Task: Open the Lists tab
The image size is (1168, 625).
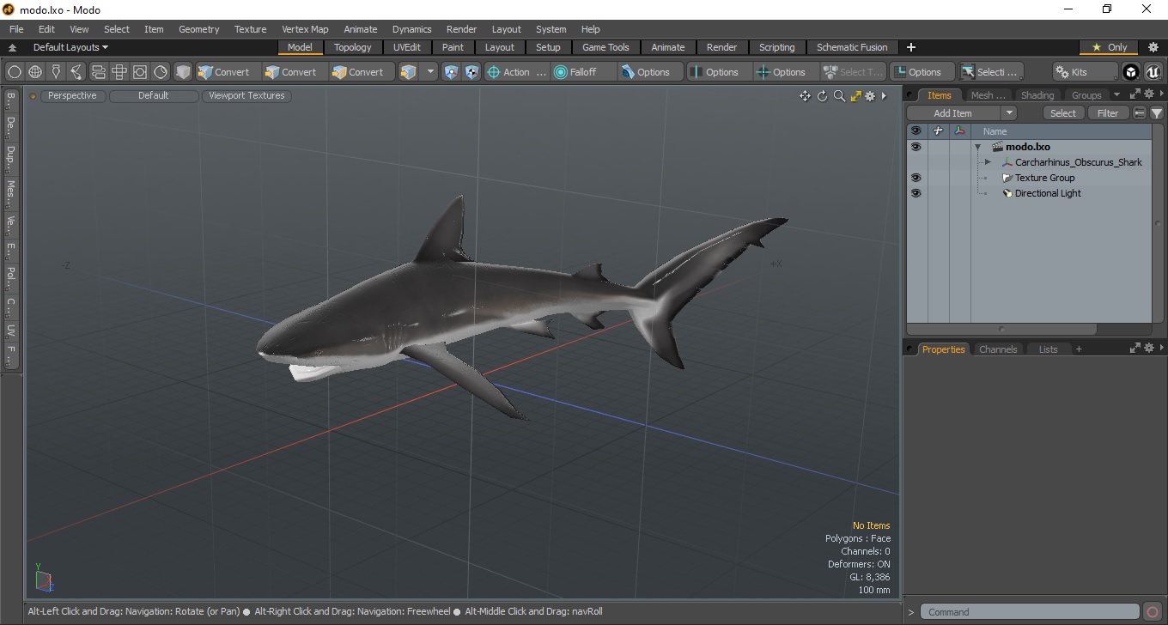Action: [1048, 349]
